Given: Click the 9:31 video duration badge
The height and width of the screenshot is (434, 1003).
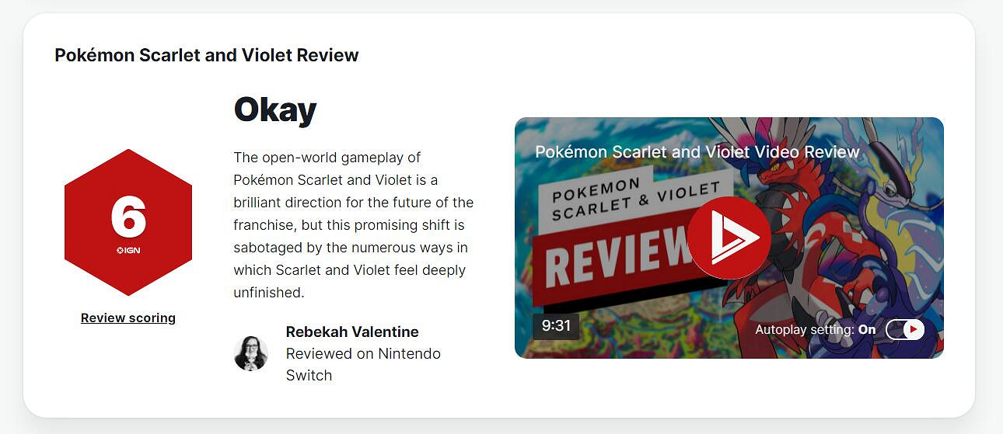Looking at the screenshot, I should 556,326.
